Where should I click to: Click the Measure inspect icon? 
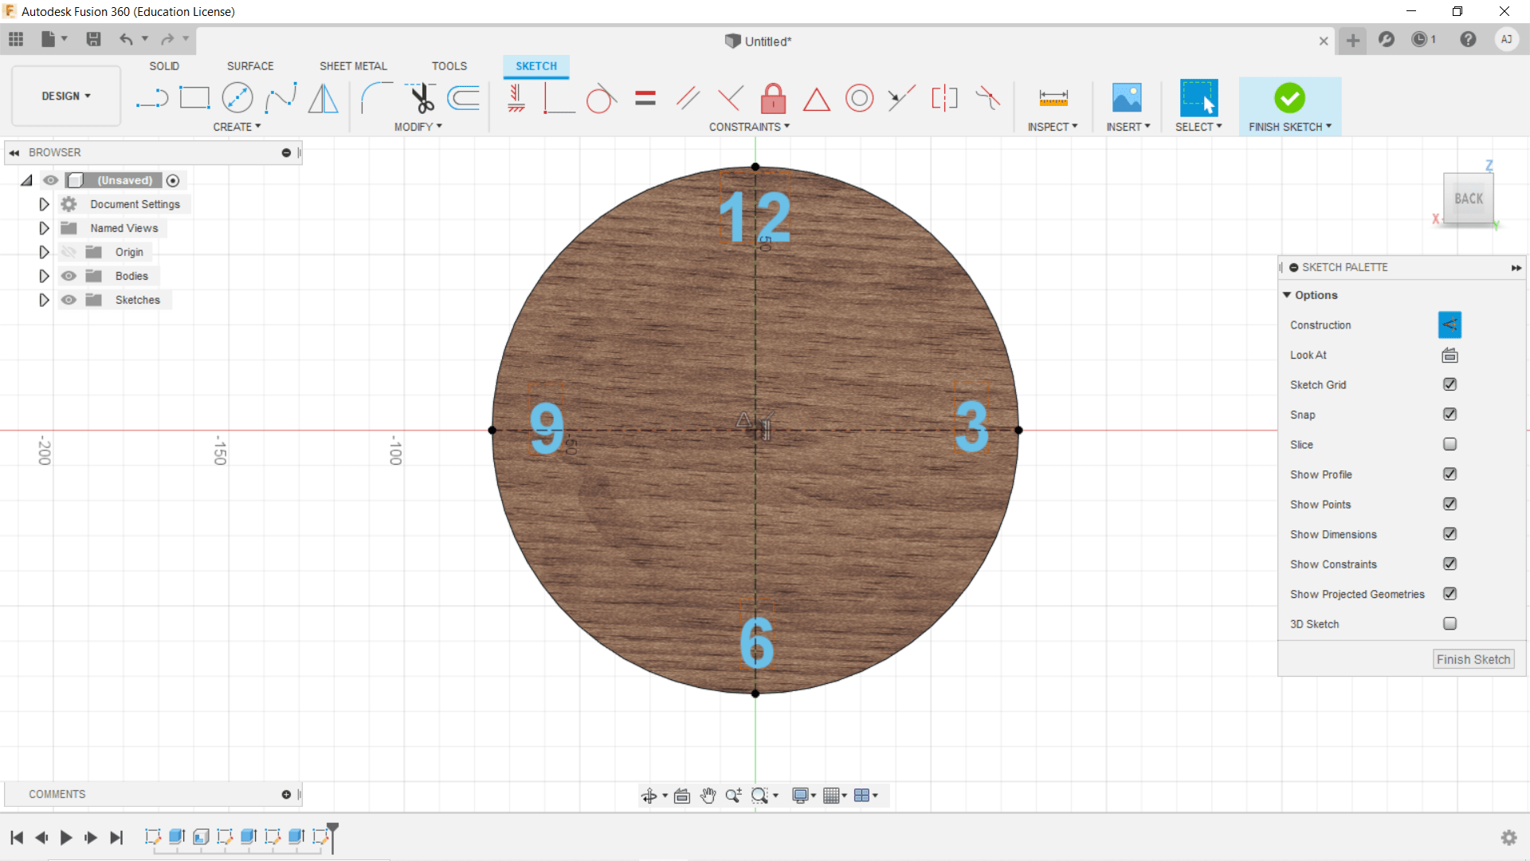pos(1053,98)
